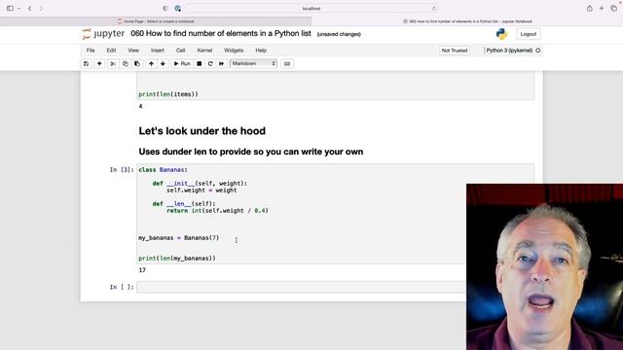This screenshot has height=350, width=623.
Task: Move the selected cell down
Action: point(163,63)
